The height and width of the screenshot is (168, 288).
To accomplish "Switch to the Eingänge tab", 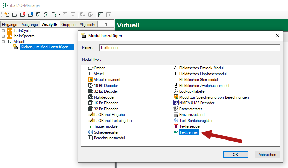I will [x=10, y=24].
